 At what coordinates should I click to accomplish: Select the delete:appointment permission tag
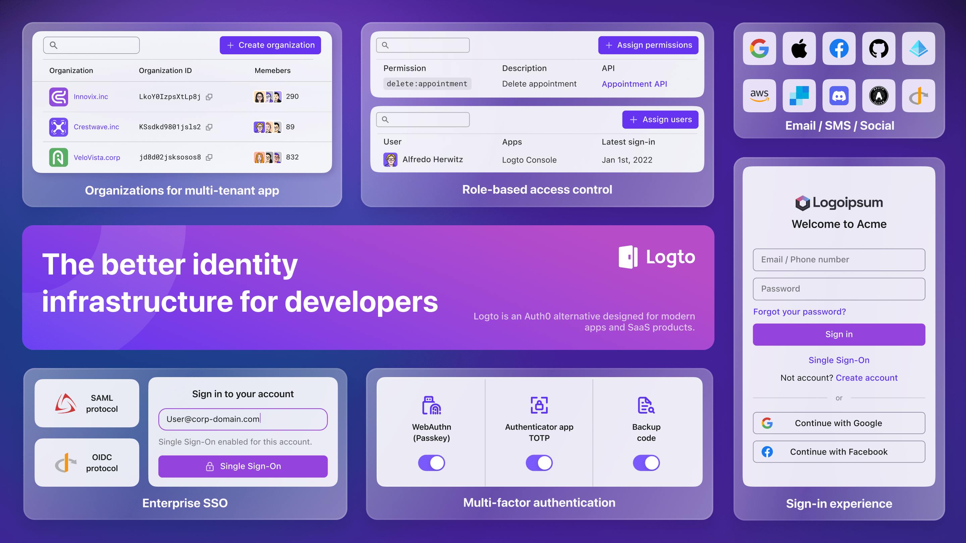click(427, 83)
